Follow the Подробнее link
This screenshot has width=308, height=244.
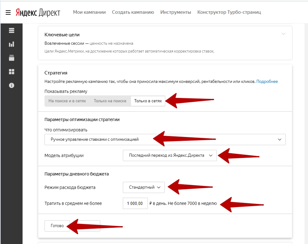click(x=267, y=81)
